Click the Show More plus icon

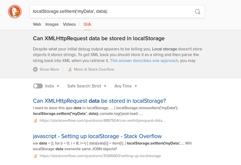[x=35, y=70]
